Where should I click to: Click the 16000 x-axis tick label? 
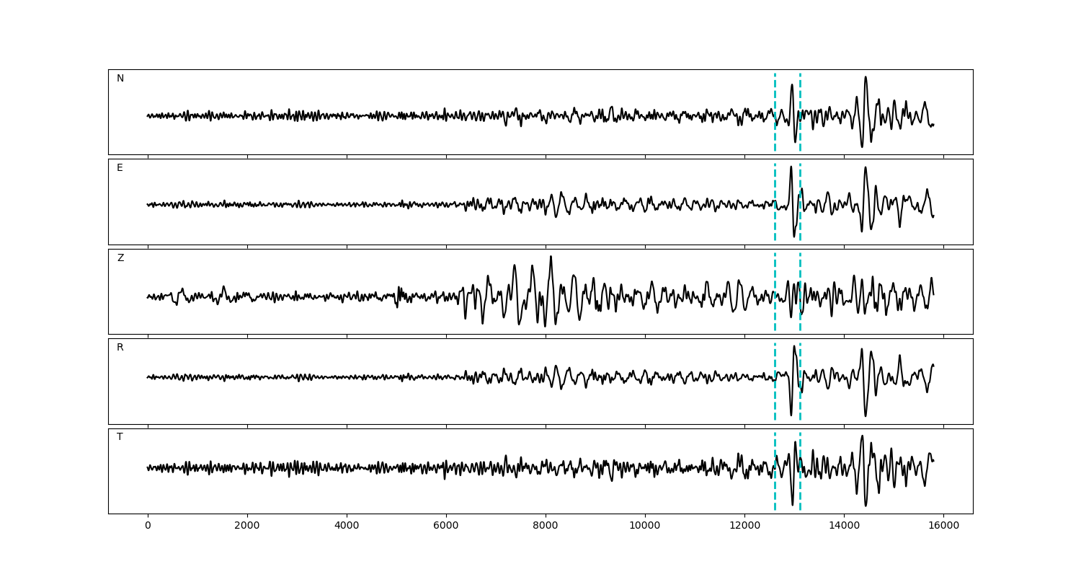click(x=943, y=526)
